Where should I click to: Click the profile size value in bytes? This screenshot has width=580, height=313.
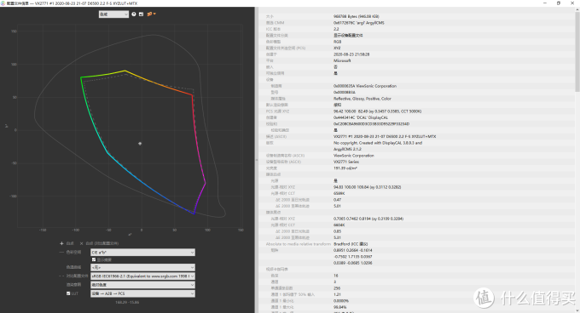(357, 17)
